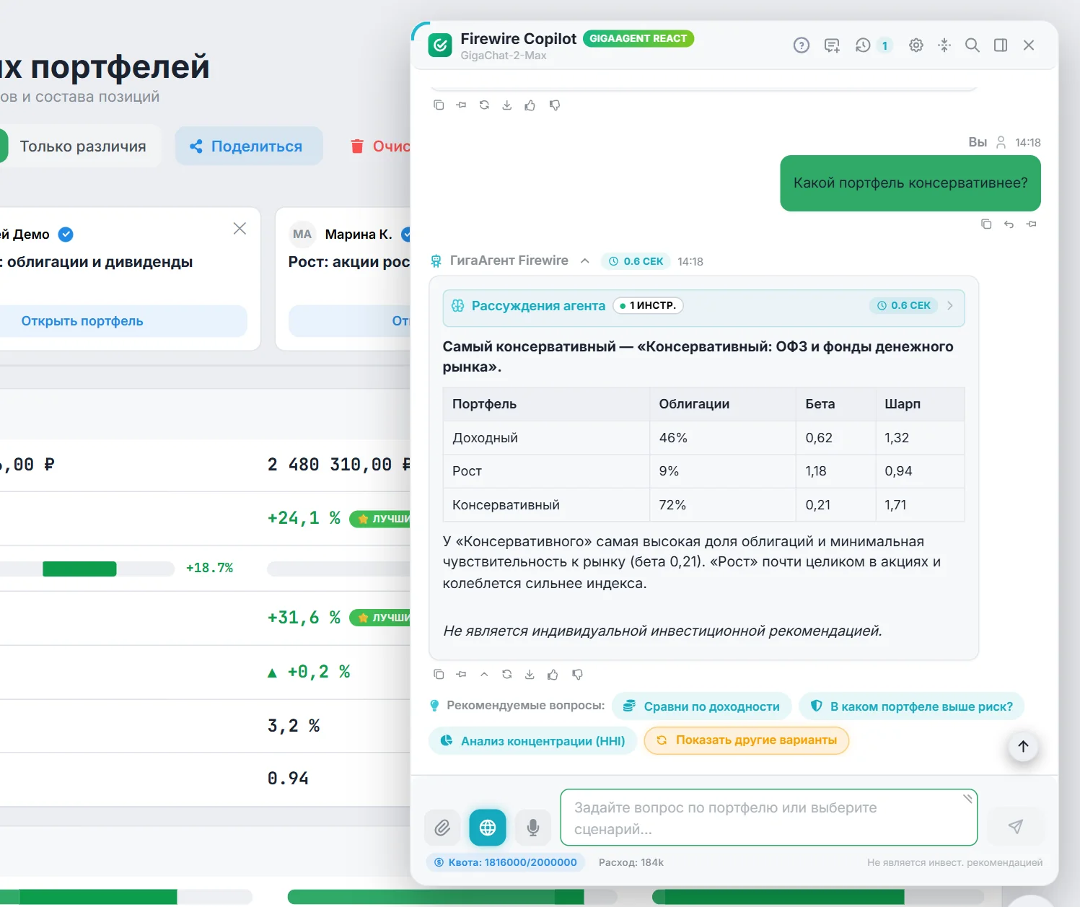The height and width of the screenshot is (907, 1080).
Task: Choose suggested question 'Сравни по доходности'
Action: 701,706
